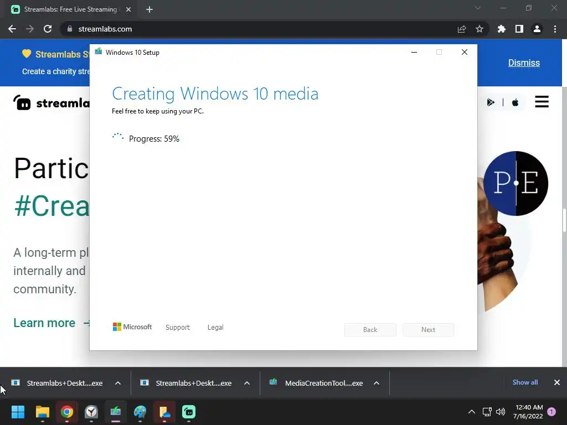Click the share page icon in address bar

point(462,29)
